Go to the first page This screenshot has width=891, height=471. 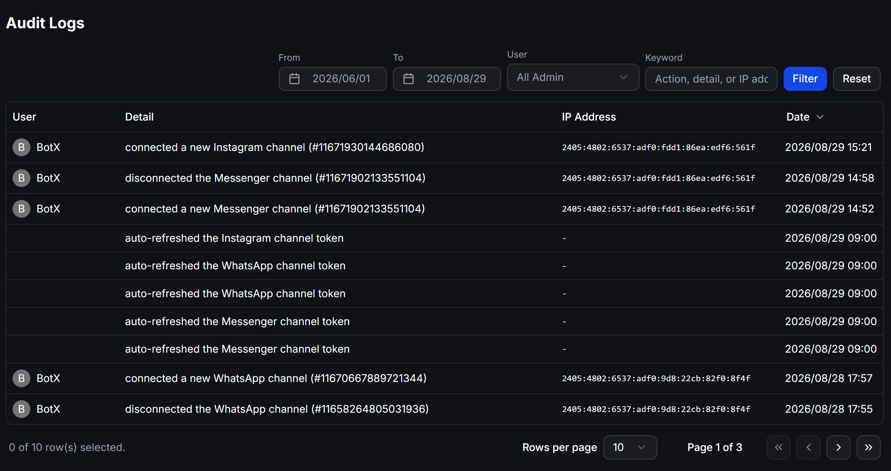click(x=778, y=447)
